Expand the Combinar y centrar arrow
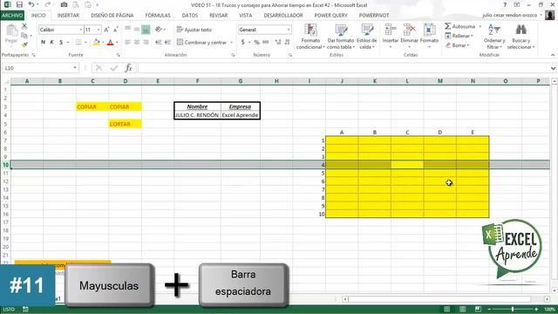 pyautogui.click(x=231, y=43)
